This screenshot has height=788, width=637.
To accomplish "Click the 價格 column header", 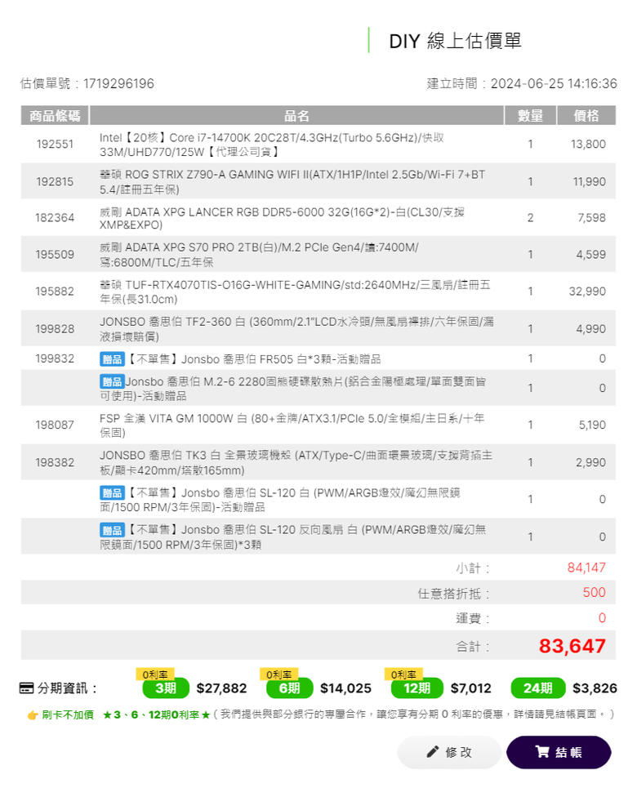I will click(586, 116).
